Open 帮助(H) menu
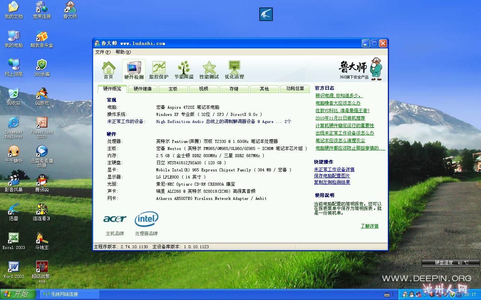This screenshot has width=481, height=300. point(123,52)
